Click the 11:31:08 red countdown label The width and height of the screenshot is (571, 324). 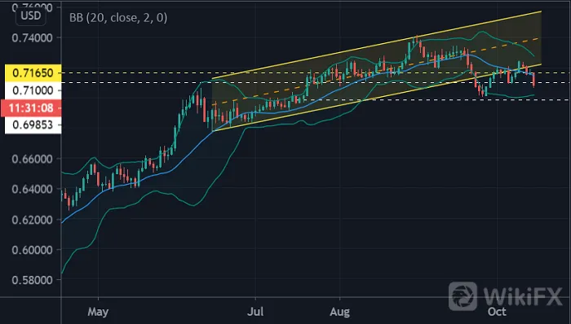click(x=31, y=108)
